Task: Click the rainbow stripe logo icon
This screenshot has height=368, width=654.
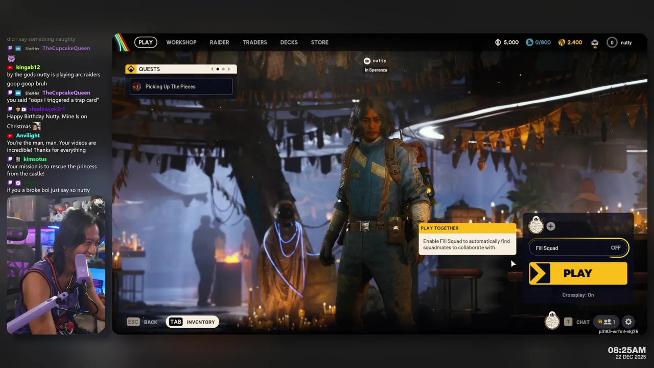Action: click(x=122, y=42)
